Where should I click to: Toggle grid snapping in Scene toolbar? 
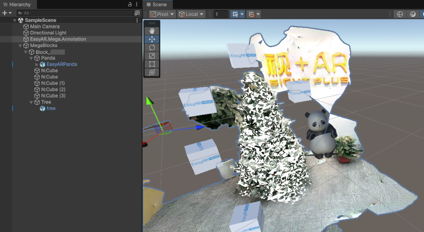click(x=235, y=14)
